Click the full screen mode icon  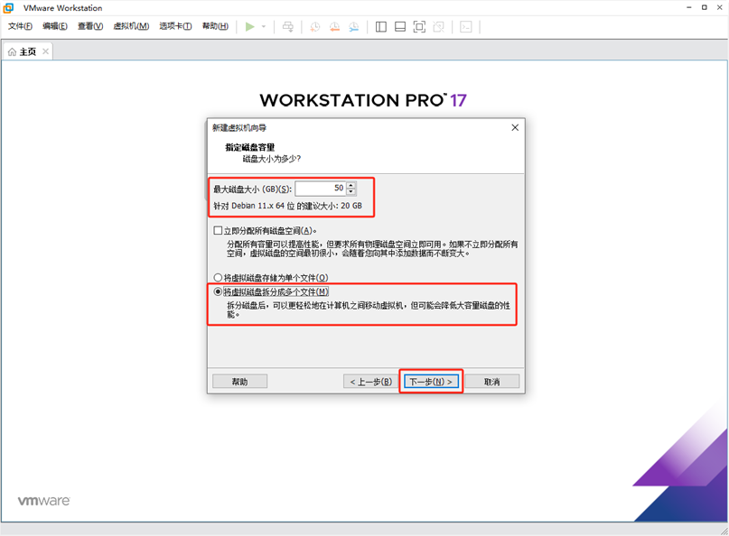pos(419,26)
